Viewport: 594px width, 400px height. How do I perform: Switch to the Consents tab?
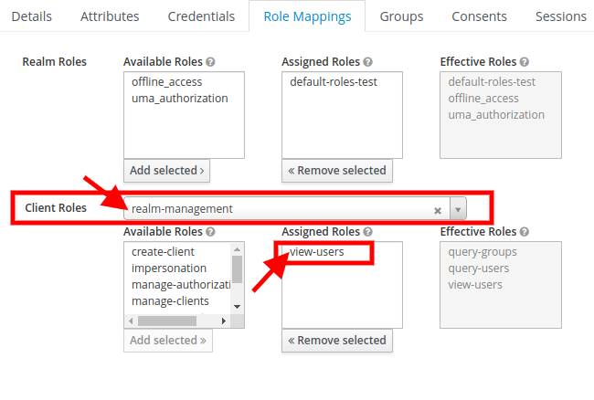coord(479,16)
